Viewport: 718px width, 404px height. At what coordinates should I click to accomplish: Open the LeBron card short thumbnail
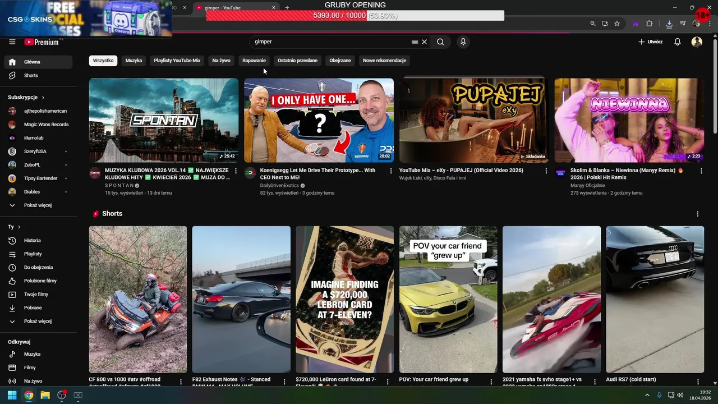tap(344, 300)
